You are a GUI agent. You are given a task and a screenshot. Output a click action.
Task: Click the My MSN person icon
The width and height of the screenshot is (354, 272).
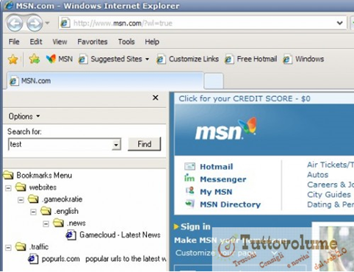tap(190, 190)
